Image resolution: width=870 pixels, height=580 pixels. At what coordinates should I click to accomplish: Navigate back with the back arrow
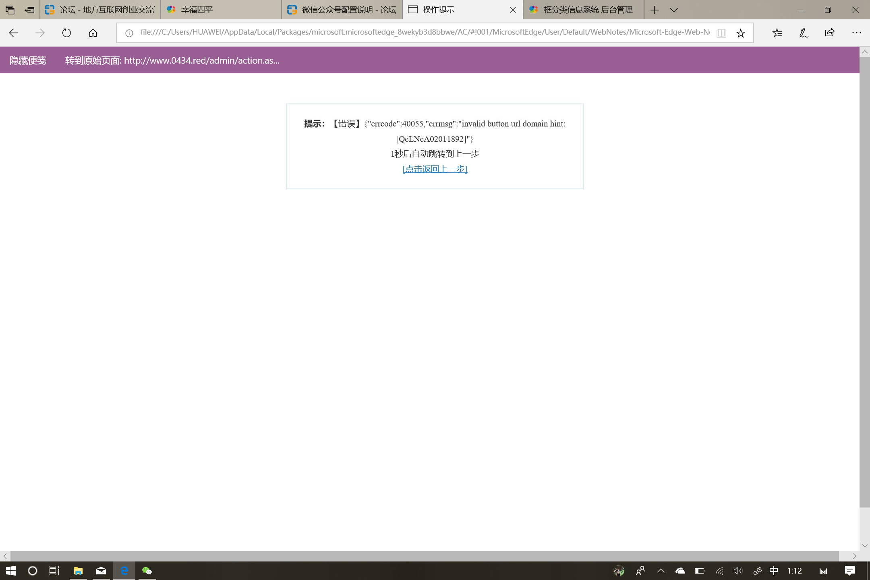coord(14,33)
